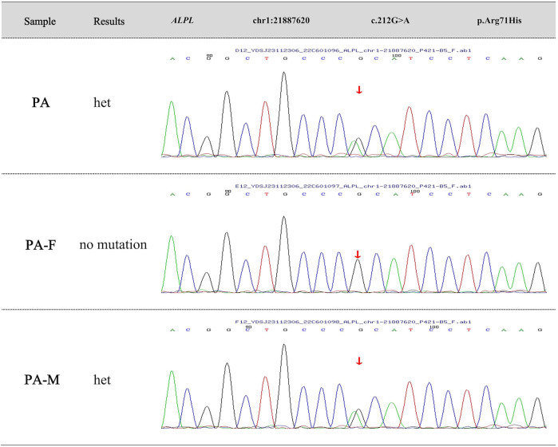Viewport: 558px width, 447px height.
Task: Click the "p.Arg71His" protein change label
Action: click(499, 20)
